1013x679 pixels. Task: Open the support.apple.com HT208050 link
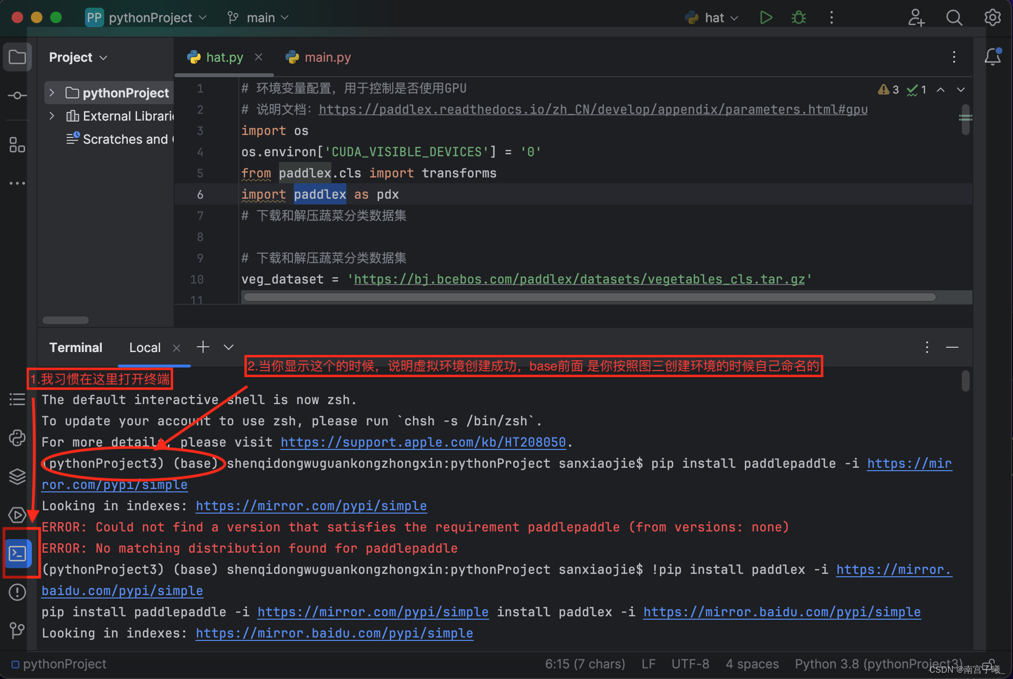tap(423, 442)
